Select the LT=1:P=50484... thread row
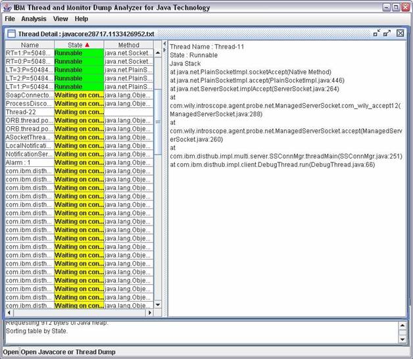 tap(80, 87)
